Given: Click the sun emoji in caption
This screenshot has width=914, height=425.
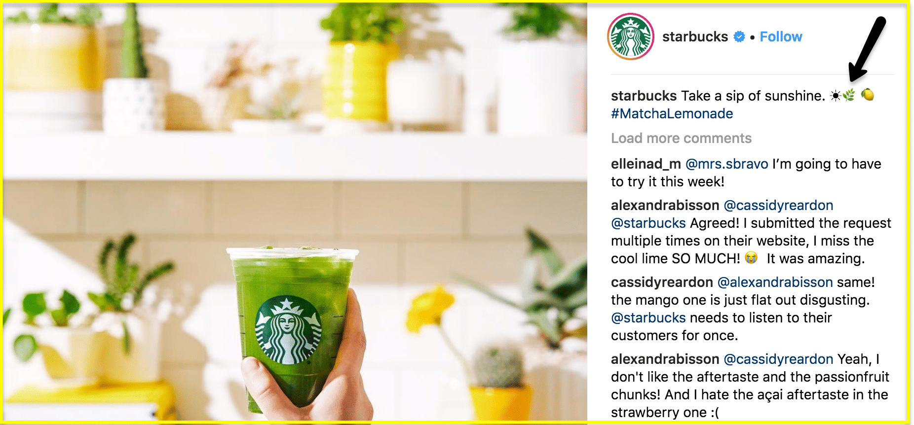Looking at the screenshot, I should tap(836, 96).
